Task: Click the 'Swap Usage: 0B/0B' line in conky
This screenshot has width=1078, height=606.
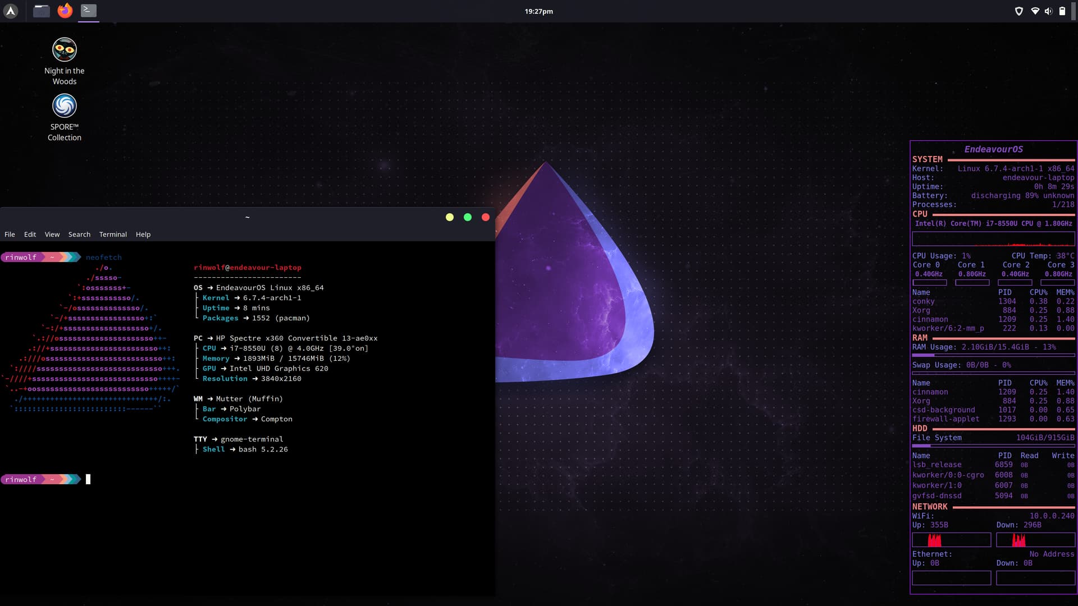Action: pos(961,365)
